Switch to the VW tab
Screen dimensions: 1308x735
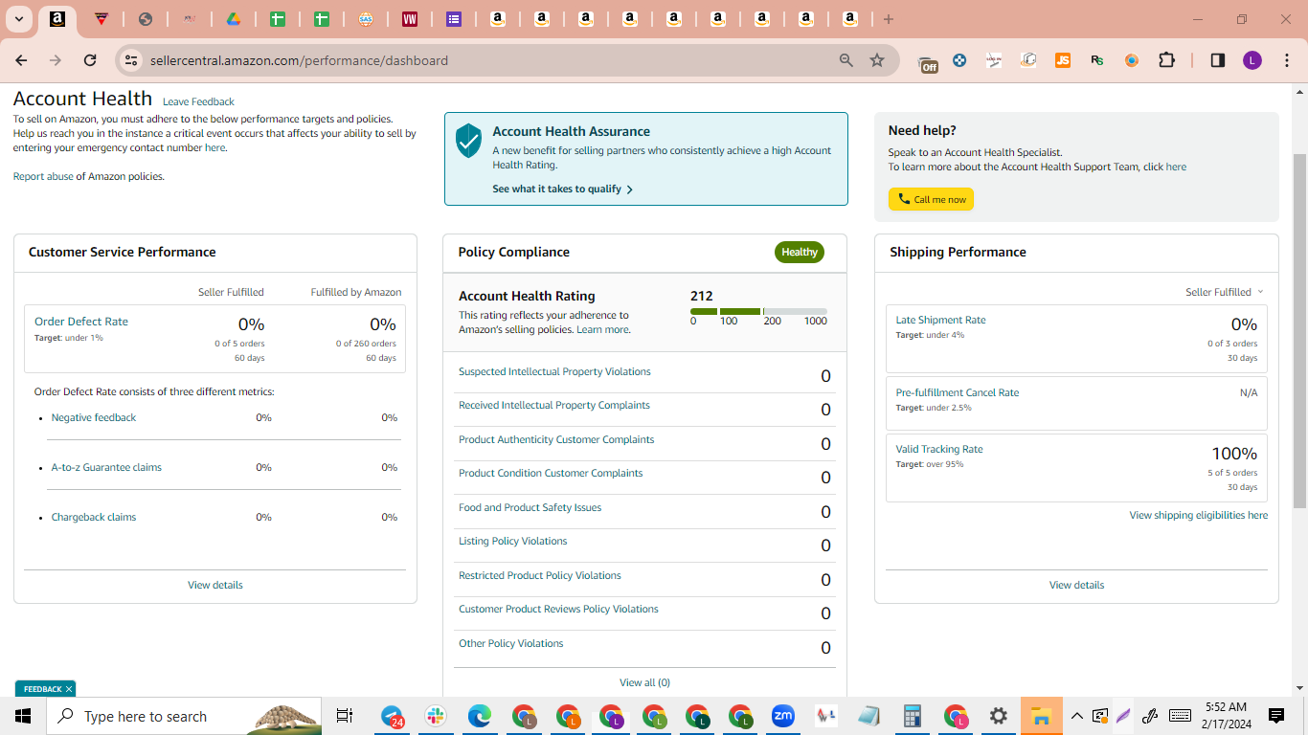point(410,19)
